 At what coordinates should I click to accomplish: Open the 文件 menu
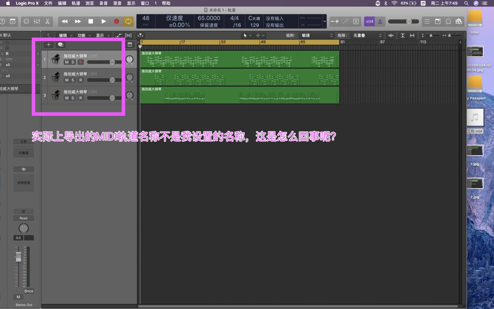click(x=48, y=3)
